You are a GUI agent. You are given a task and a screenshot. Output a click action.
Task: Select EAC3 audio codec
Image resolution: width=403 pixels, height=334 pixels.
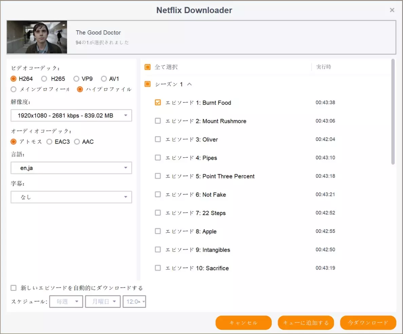point(49,142)
